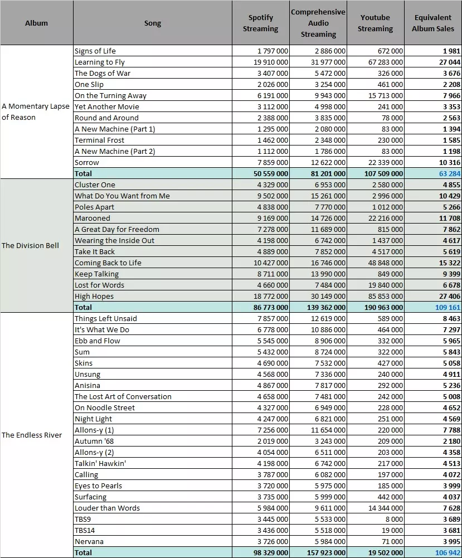The width and height of the screenshot is (462, 558).
Task: Select Talkin' Hawkin' song cell
Action: (153, 463)
